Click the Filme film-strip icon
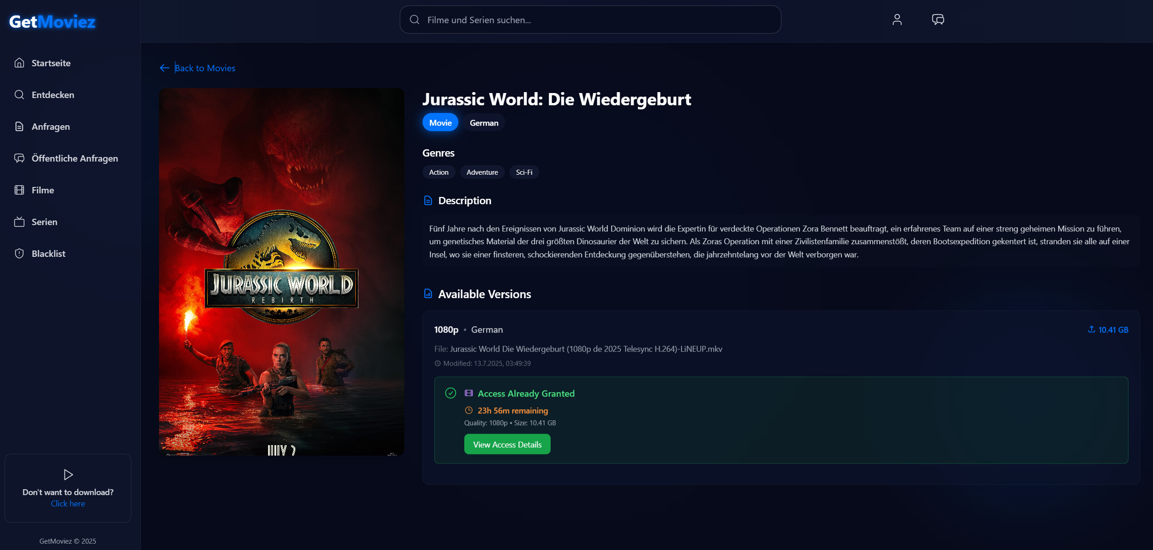This screenshot has height=550, width=1153. tap(19, 190)
